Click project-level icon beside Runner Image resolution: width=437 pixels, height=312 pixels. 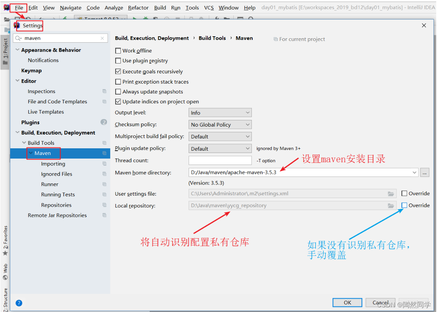click(x=105, y=184)
